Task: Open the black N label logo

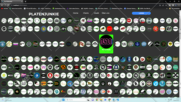Action: click(136, 75)
